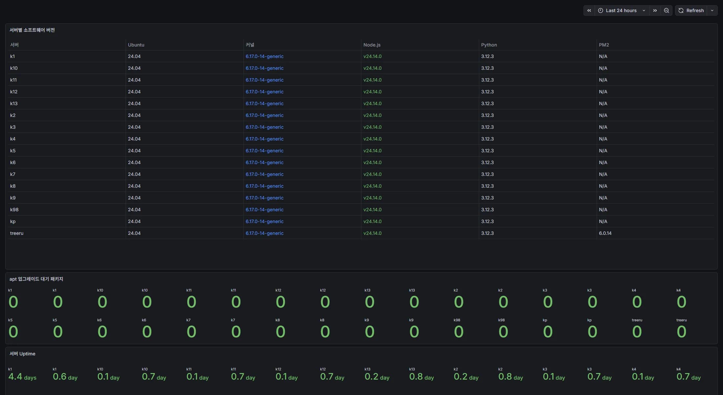Viewport: 723px width, 395px height.
Task: Zoom out the time range with magnifier icon
Action: (666, 10)
